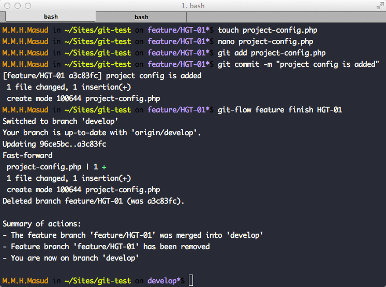Click the 'Fast-forward' output line
This screenshot has height=287, width=386.
pyautogui.click(x=27, y=155)
